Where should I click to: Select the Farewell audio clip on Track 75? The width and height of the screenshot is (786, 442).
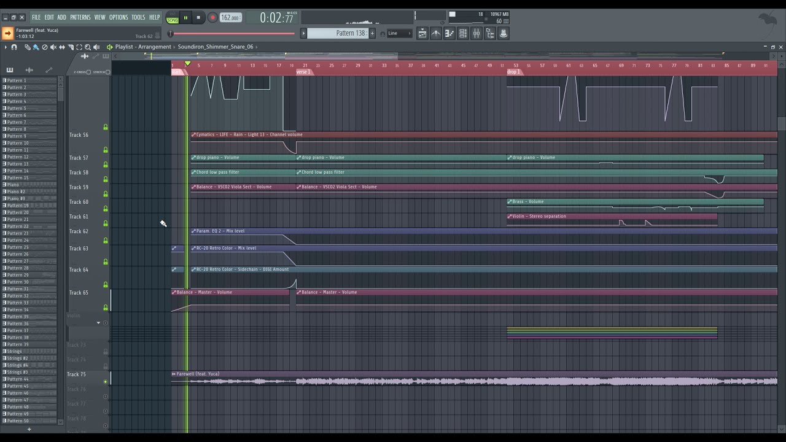tap(474, 378)
